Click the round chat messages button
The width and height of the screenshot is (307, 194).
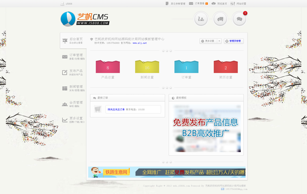click(239, 19)
